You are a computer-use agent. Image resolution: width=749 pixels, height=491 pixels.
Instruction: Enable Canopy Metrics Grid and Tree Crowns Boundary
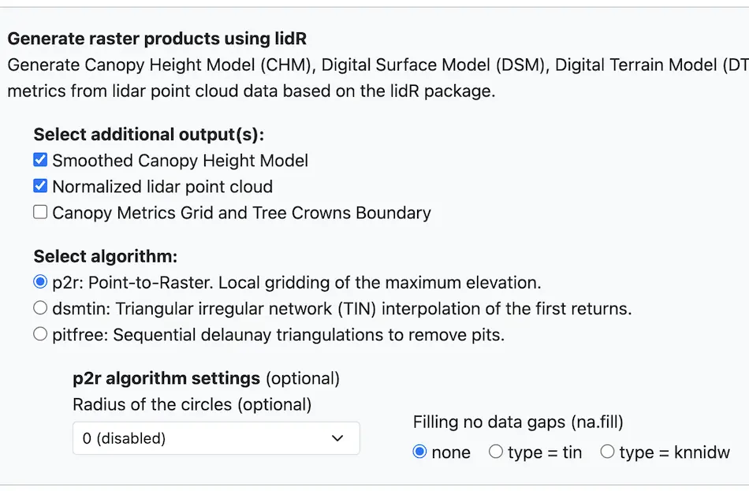(x=40, y=213)
